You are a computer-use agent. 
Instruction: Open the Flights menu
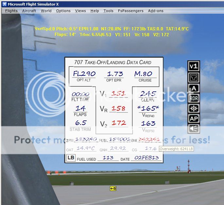pyautogui.click(x=11, y=11)
